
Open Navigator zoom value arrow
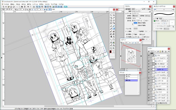click(130, 43)
